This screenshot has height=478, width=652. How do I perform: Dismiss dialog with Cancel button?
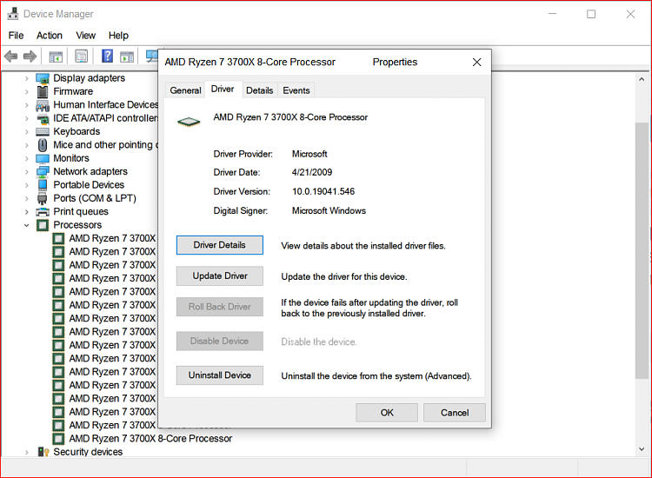point(455,413)
